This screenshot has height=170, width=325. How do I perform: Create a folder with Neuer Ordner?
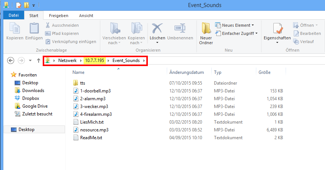[x=206, y=29]
